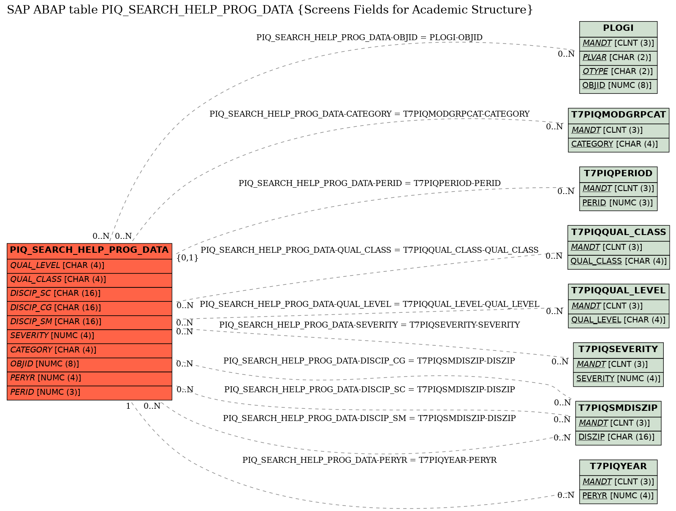Click the DISCIP_SC = T7PIQSMDISZIP-DISZIP relation label

tap(369, 390)
